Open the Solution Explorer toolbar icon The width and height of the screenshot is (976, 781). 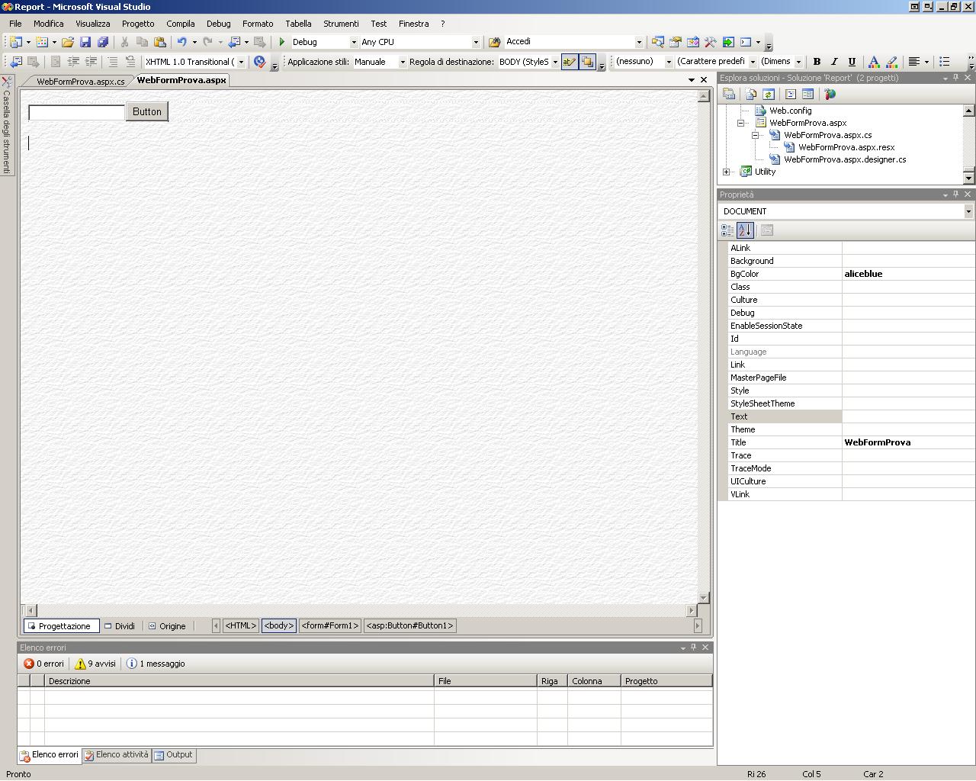[657, 42]
